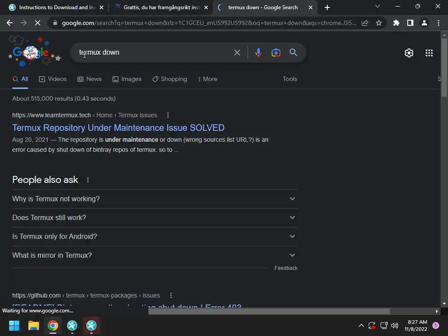Open More search filters dropdown
This screenshot has width=448, height=336.
(x=208, y=79)
